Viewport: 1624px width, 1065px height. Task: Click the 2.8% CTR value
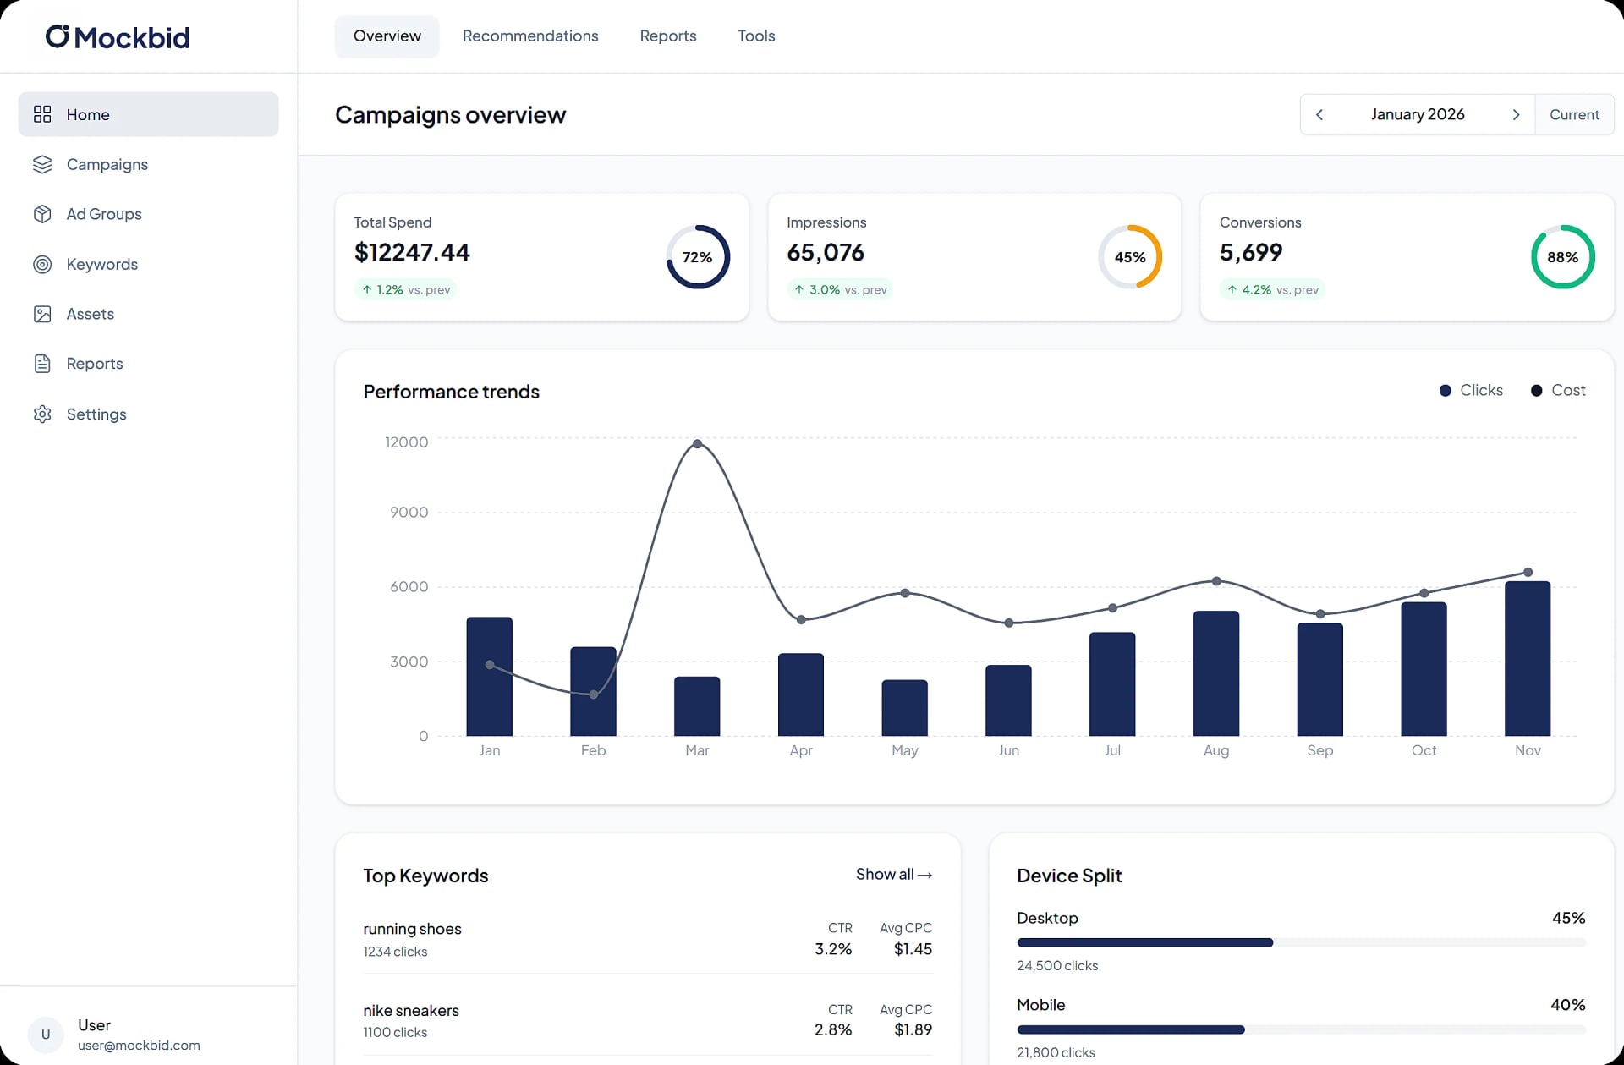tap(833, 1030)
